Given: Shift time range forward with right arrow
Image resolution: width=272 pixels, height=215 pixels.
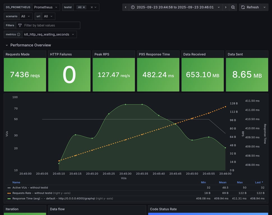Looking at the screenshot, I should pos(226,7).
